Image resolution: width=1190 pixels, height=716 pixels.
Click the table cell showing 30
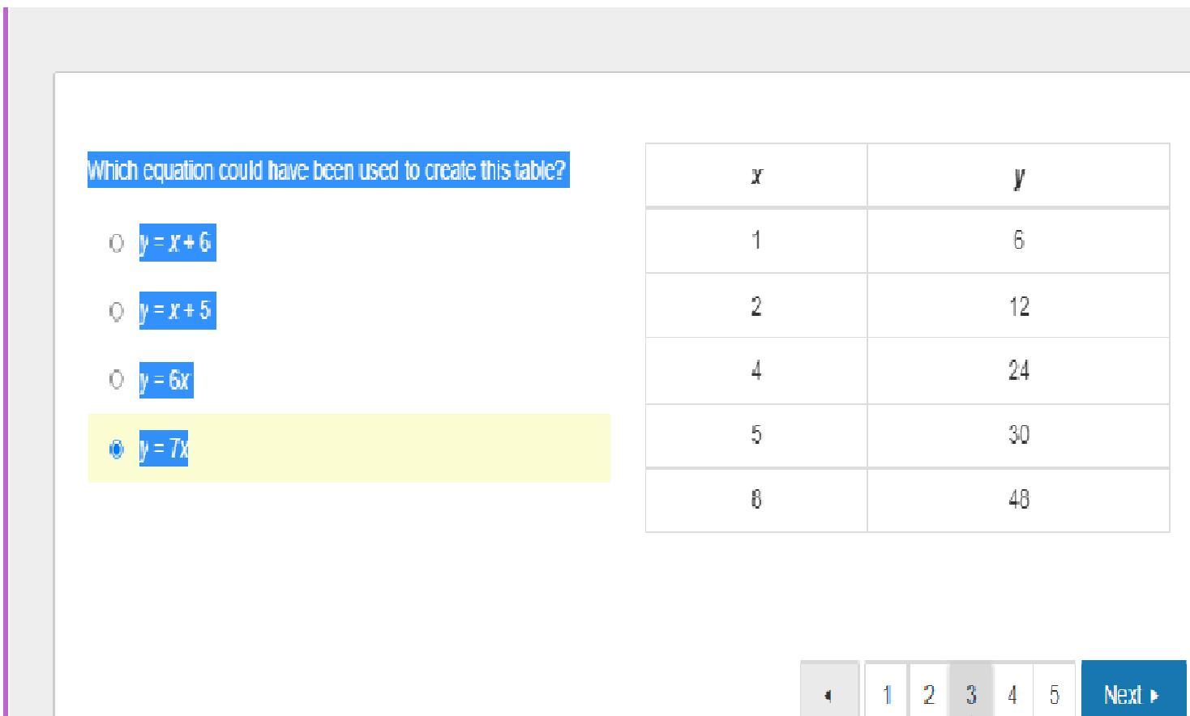coord(1018,435)
